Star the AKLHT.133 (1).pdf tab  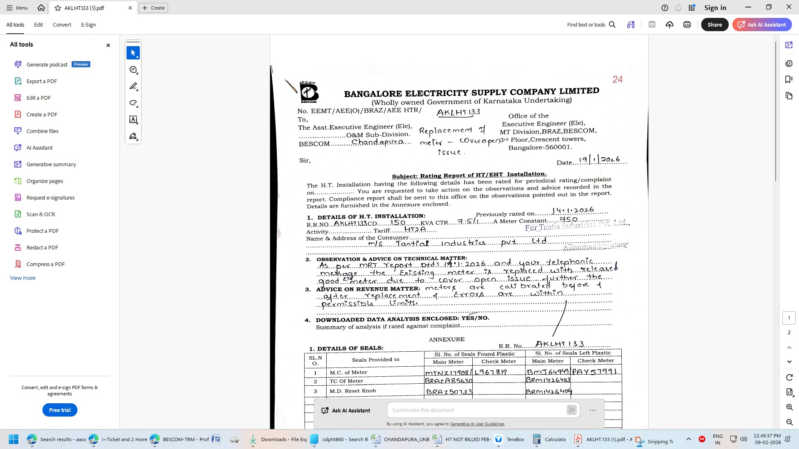click(x=58, y=8)
